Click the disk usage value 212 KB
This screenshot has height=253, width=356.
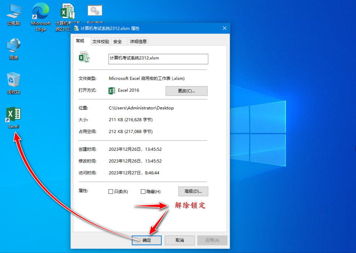point(131,132)
